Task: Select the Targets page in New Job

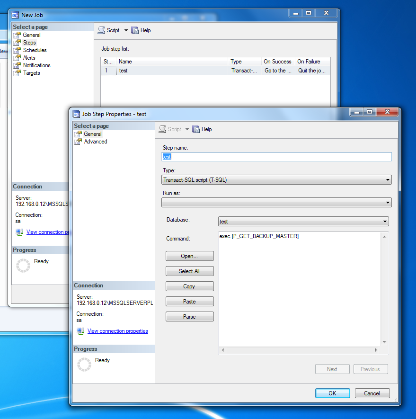Action: (31, 73)
